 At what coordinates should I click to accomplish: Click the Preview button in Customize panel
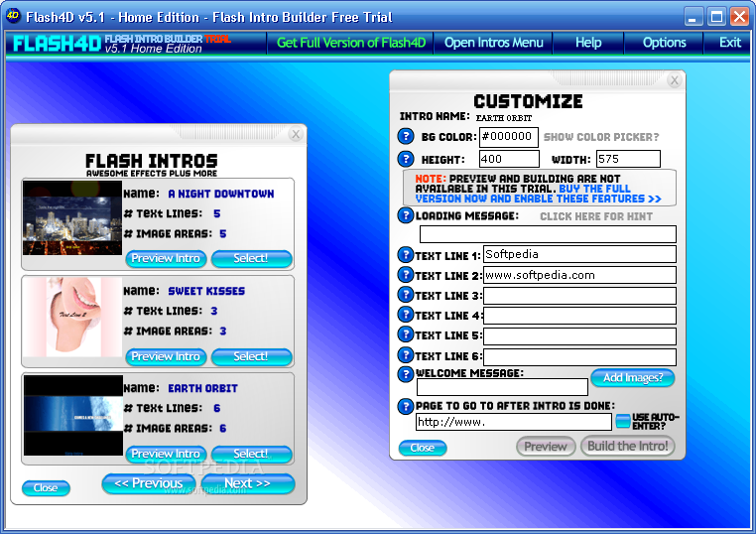(546, 447)
